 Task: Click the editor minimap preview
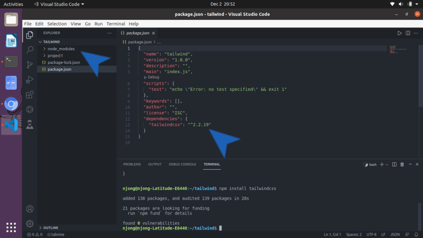click(x=398, y=50)
